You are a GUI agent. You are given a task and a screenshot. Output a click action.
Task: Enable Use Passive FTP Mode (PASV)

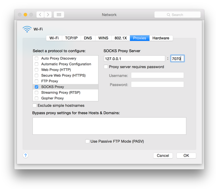point(87,141)
